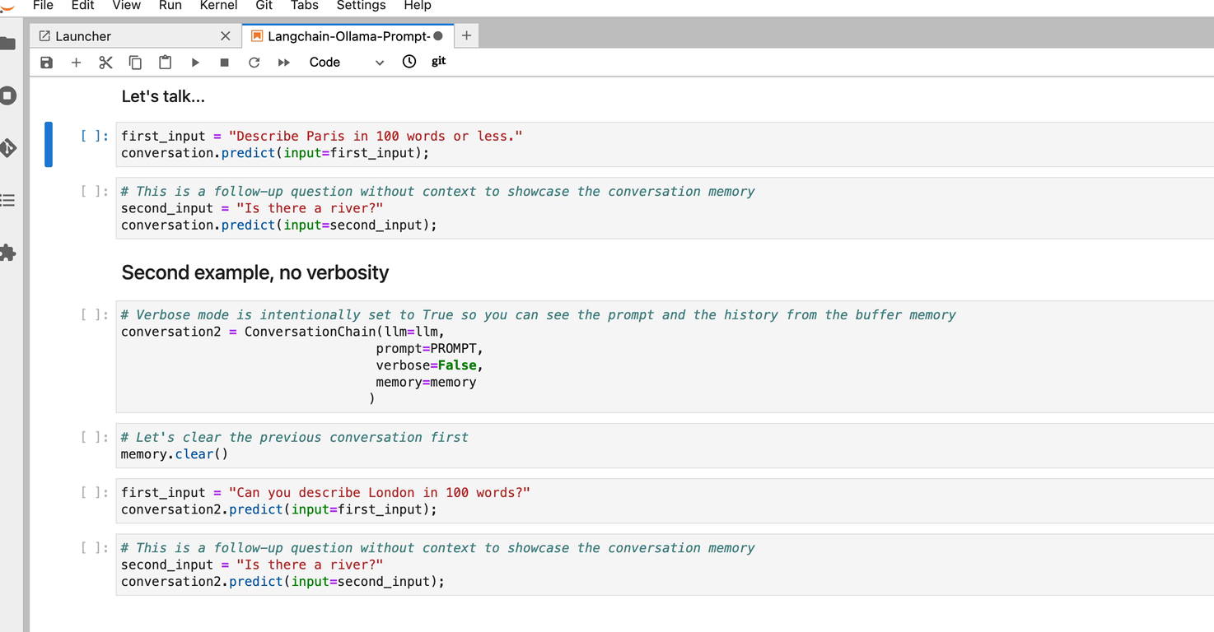Click the verbose=False line in code
1214x632 pixels.
429,365
